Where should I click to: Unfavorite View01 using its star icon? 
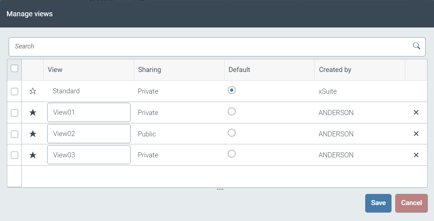(x=33, y=112)
